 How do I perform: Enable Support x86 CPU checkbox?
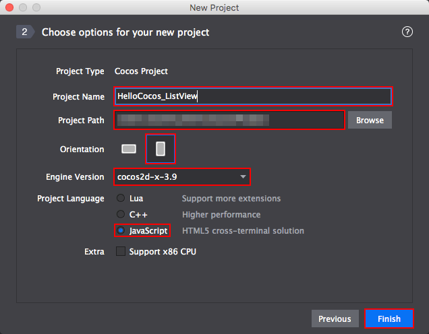(x=121, y=252)
